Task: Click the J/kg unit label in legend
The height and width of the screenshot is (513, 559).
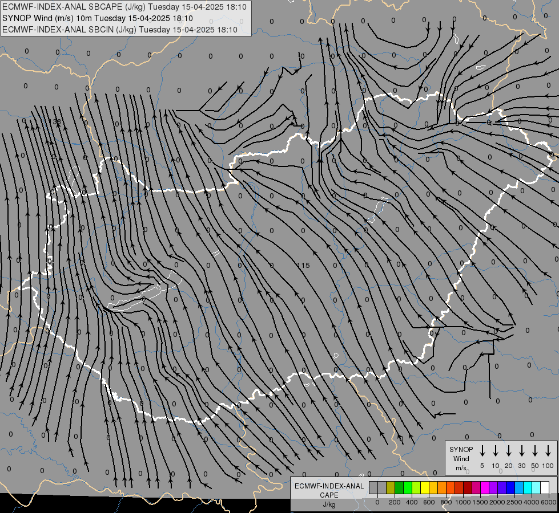Action: (x=329, y=504)
